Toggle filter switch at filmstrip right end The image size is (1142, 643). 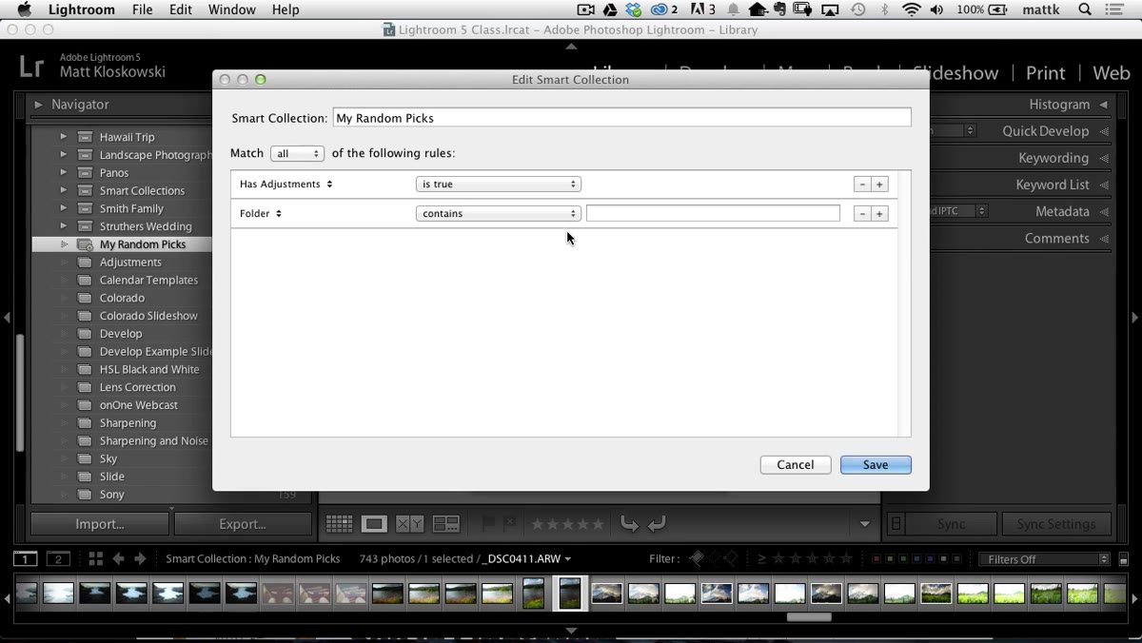pyautogui.click(x=1124, y=559)
